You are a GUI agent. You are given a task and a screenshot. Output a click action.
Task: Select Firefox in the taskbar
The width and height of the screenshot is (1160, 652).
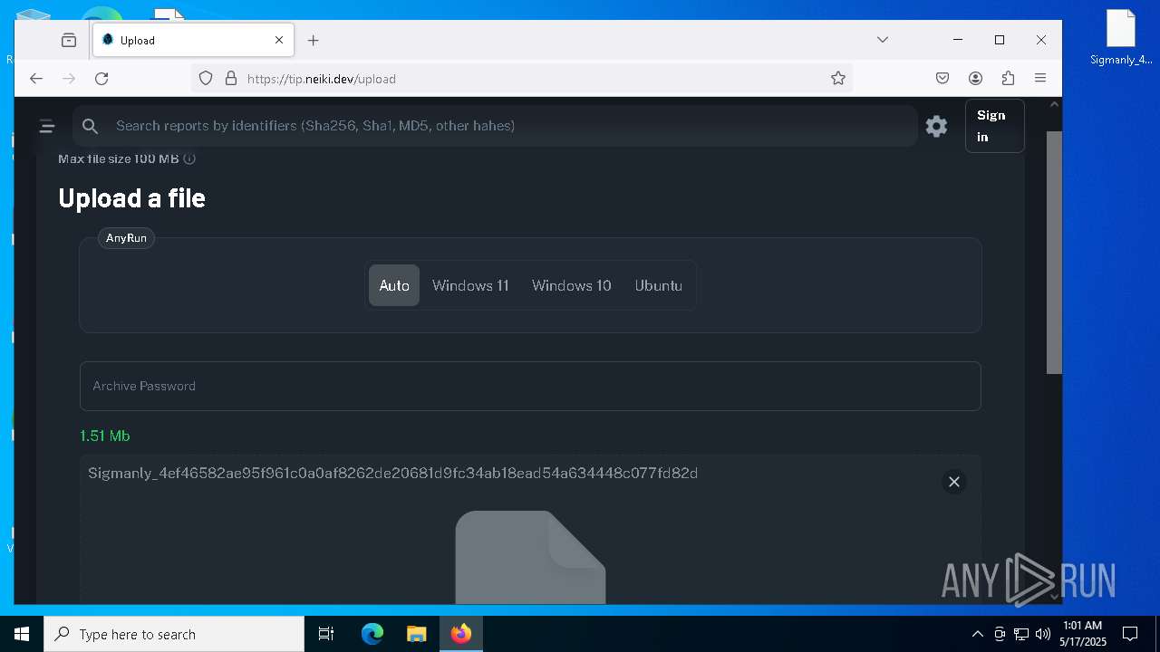coord(461,634)
